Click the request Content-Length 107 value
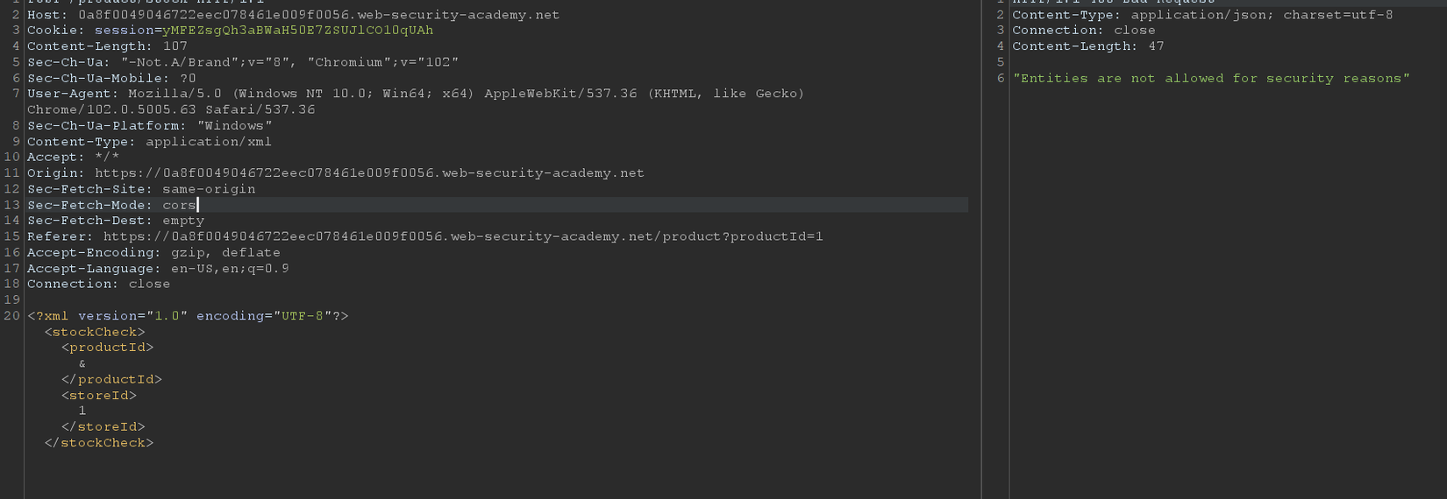This screenshot has width=1447, height=499. tap(175, 46)
